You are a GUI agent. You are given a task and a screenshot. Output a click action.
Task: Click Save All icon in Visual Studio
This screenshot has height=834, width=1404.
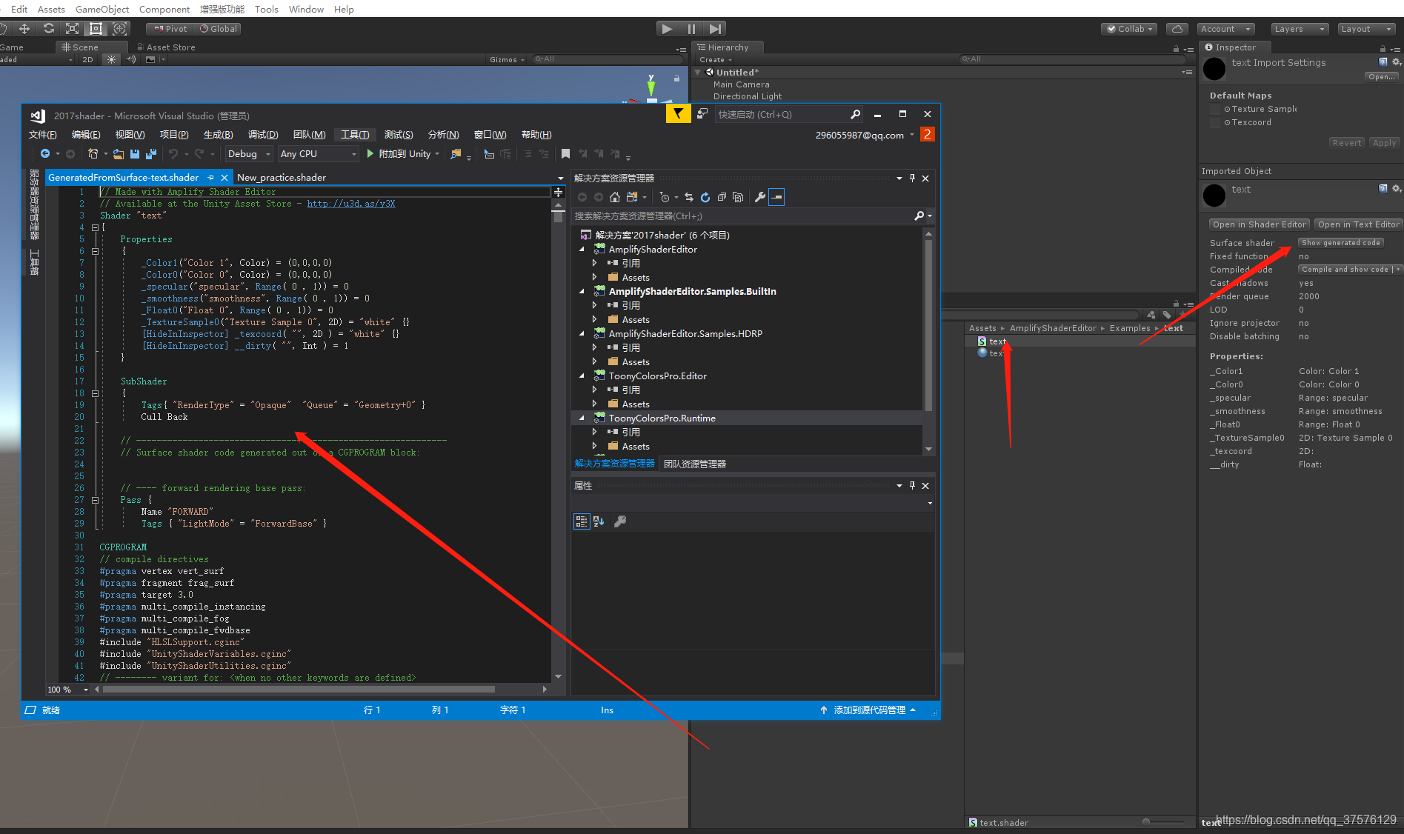coord(151,154)
